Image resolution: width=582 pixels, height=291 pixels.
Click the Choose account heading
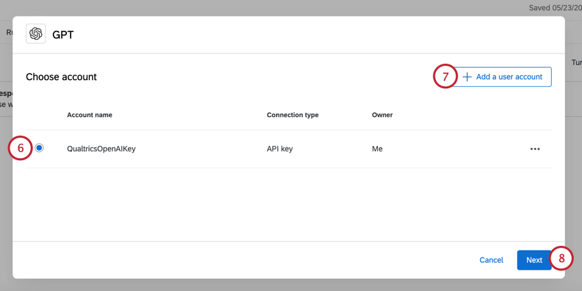(61, 77)
